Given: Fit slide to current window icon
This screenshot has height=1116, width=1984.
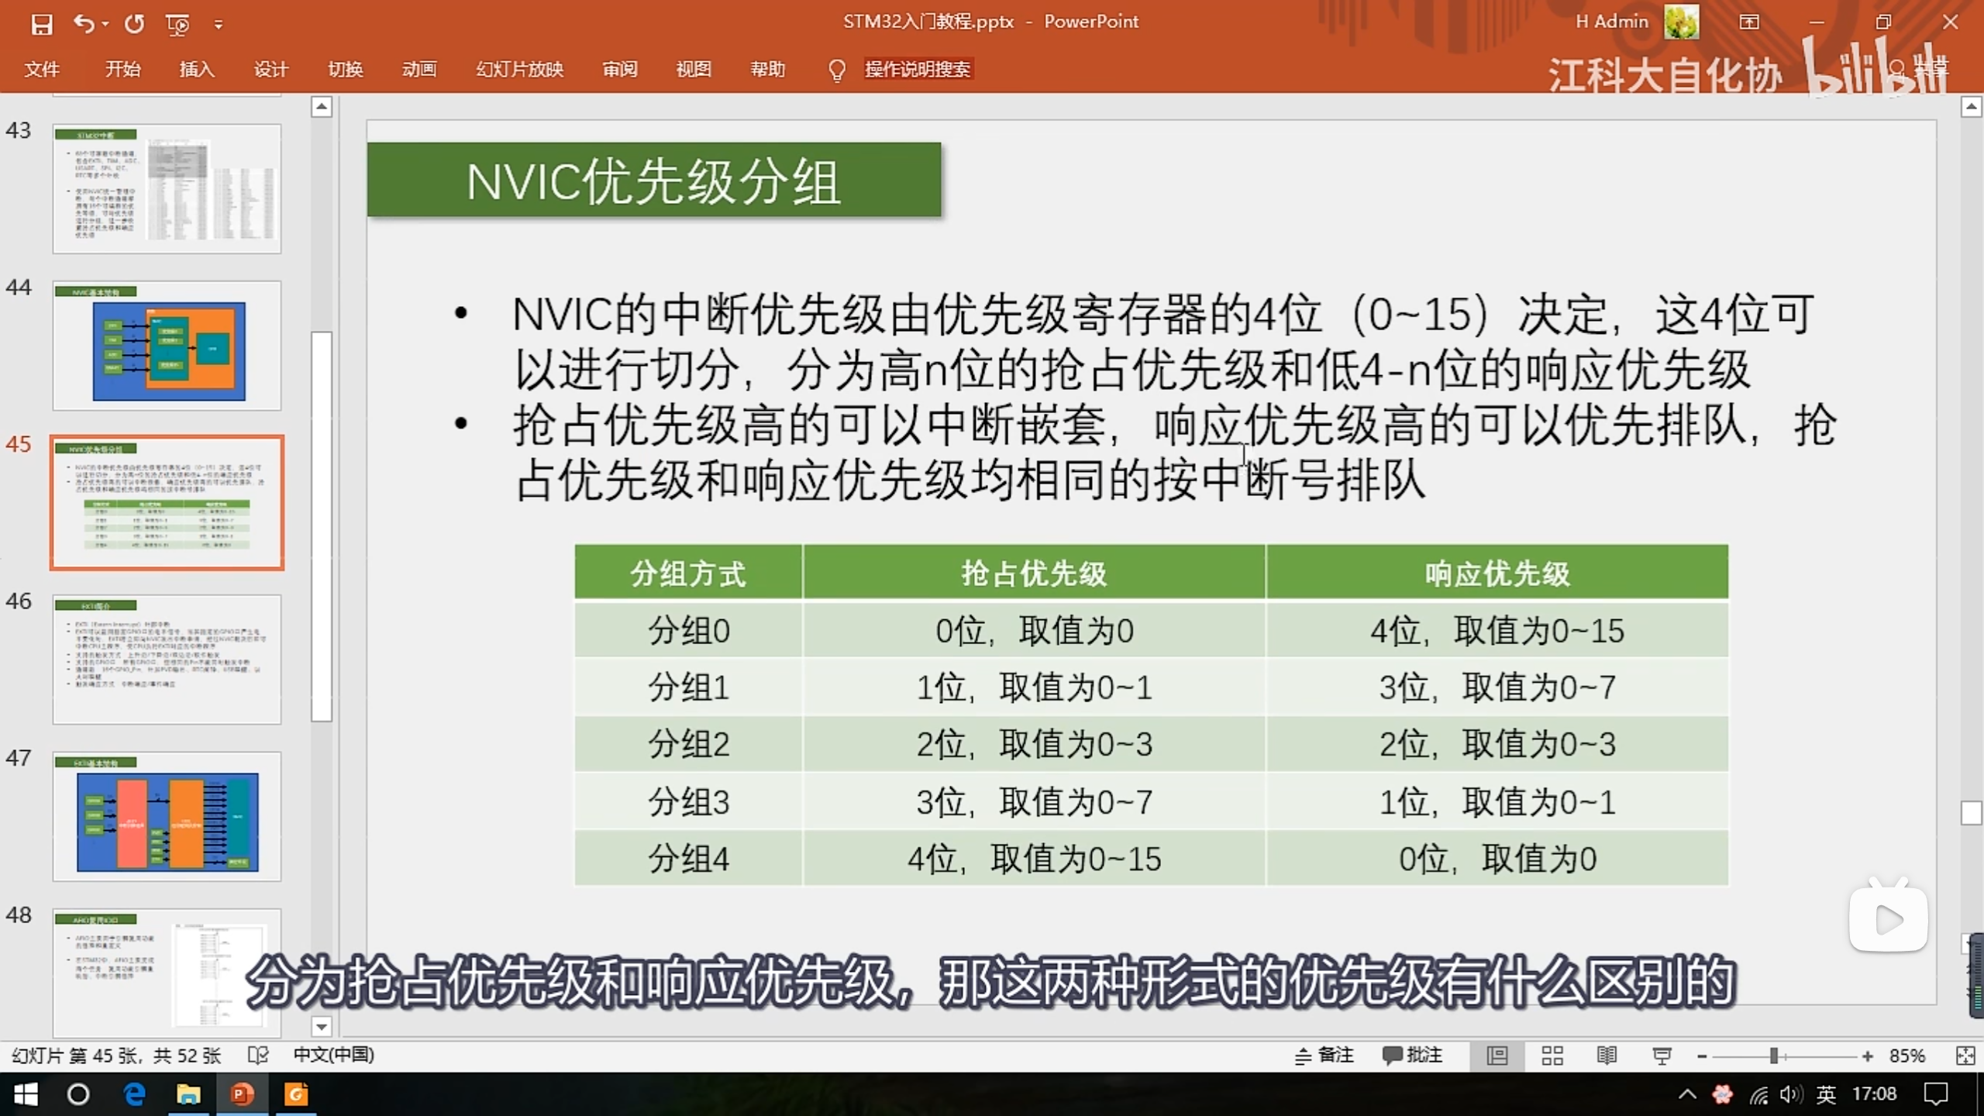Looking at the screenshot, I should pos(1965,1056).
